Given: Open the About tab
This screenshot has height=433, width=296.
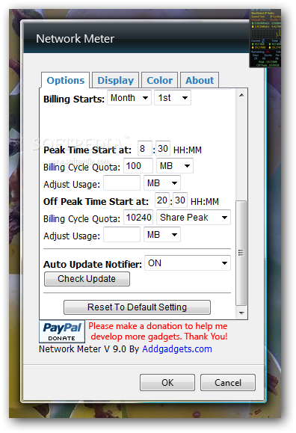Looking at the screenshot, I should click(x=200, y=80).
